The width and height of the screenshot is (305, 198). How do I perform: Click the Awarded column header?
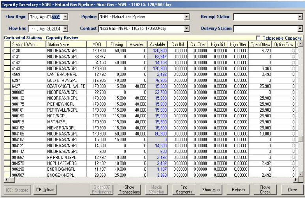pos(137,44)
